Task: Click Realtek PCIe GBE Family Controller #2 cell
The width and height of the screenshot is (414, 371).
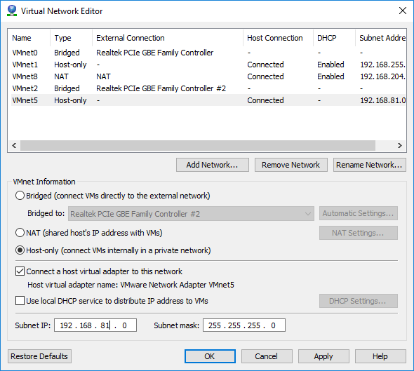Action: [x=161, y=88]
